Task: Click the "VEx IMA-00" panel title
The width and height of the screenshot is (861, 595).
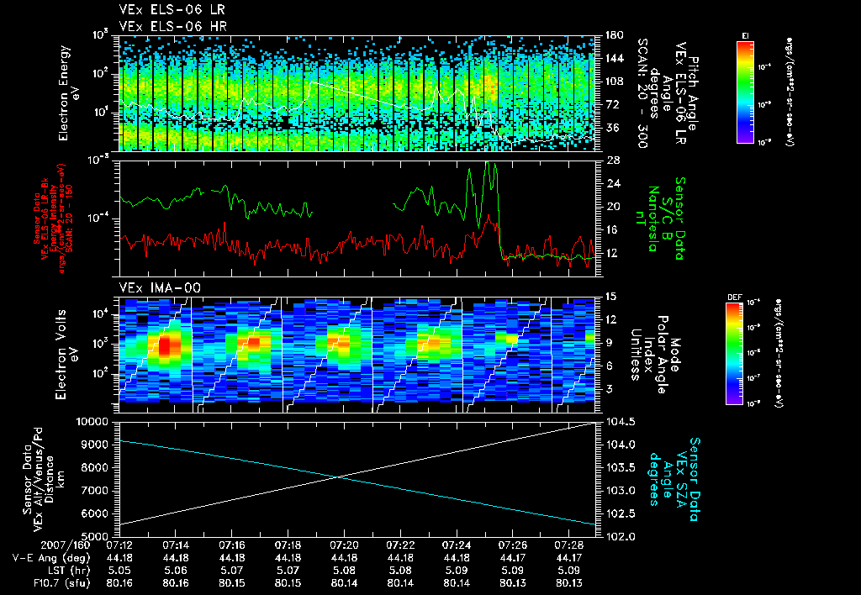Action: point(160,287)
